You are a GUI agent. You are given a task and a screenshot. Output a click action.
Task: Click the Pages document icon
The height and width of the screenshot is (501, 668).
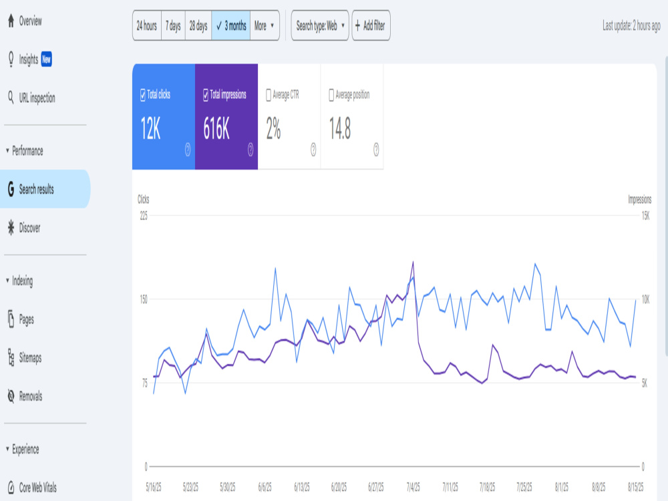click(x=11, y=319)
